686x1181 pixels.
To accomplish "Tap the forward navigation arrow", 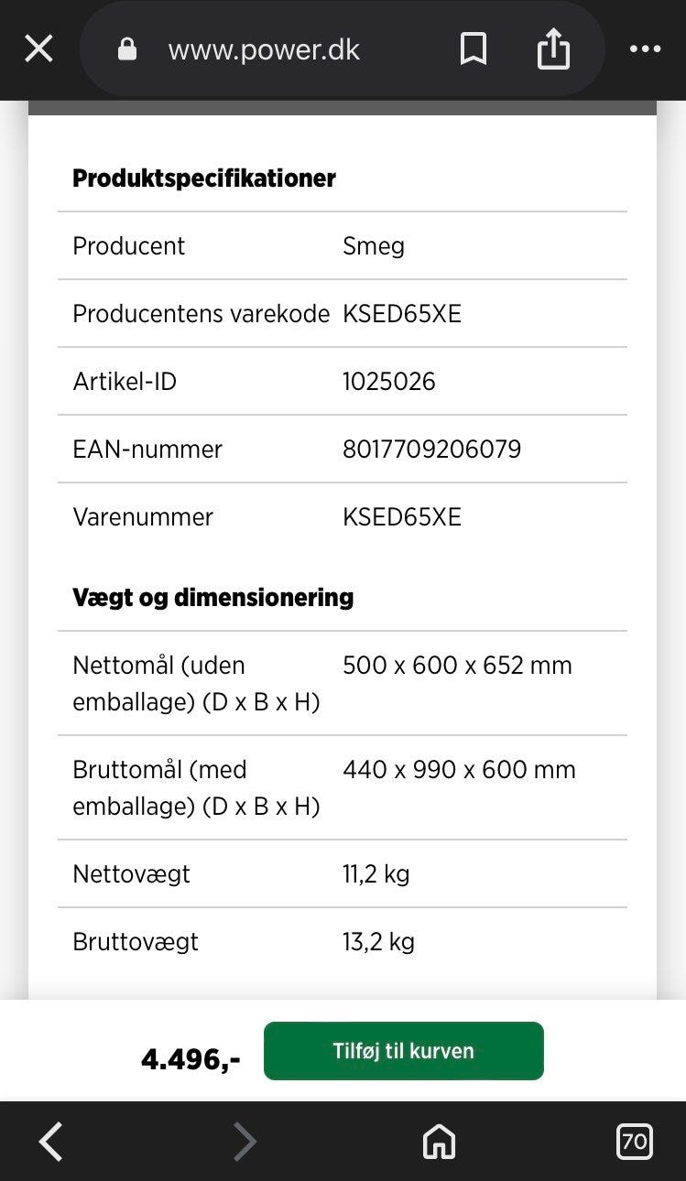I will (x=245, y=1142).
